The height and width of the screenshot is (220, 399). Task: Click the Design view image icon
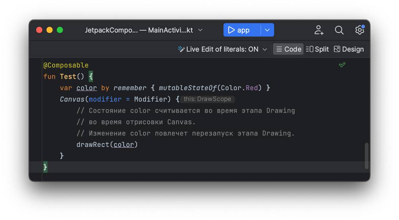tap(337, 49)
